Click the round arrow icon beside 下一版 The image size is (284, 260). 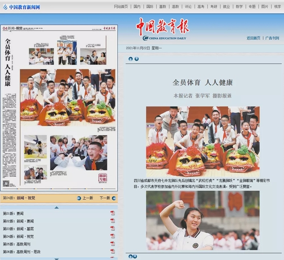pyautogui.click(x=114, y=198)
